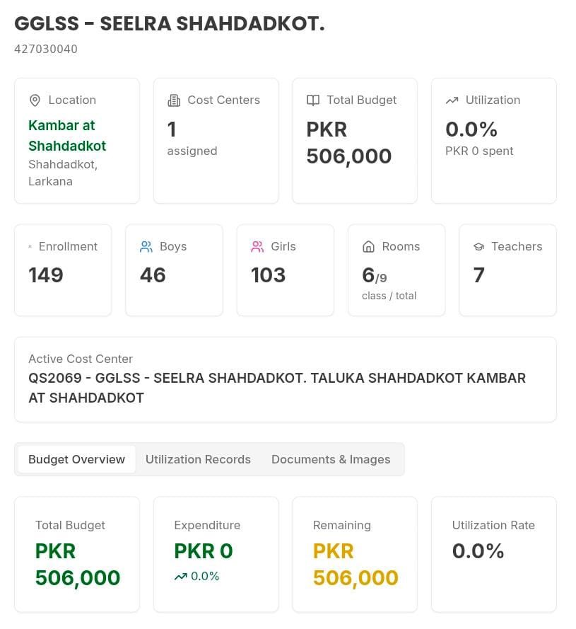576x629 pixels.
Task: Click the Active Cost Center QS2069 card
Action: click(286, 379)
